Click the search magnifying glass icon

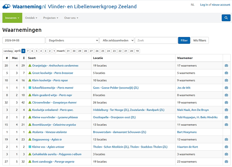pyautogui.click(x=226, y=18)
